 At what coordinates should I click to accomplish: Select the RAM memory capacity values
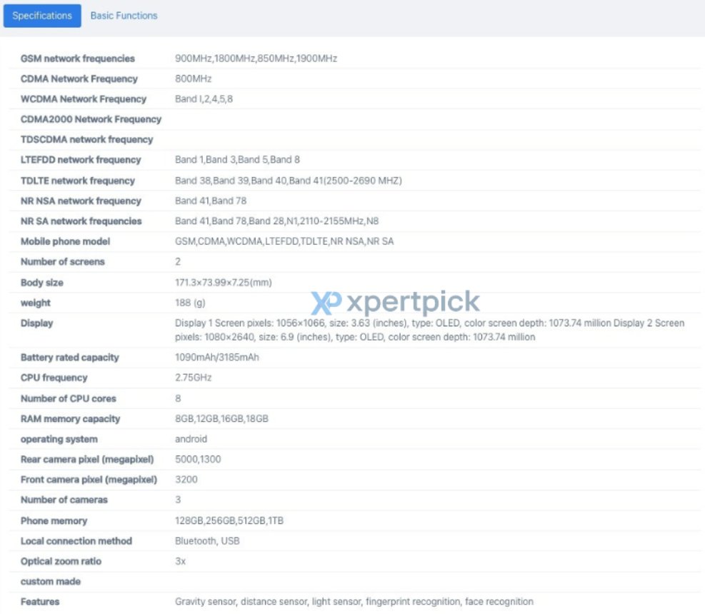(221, 419)
